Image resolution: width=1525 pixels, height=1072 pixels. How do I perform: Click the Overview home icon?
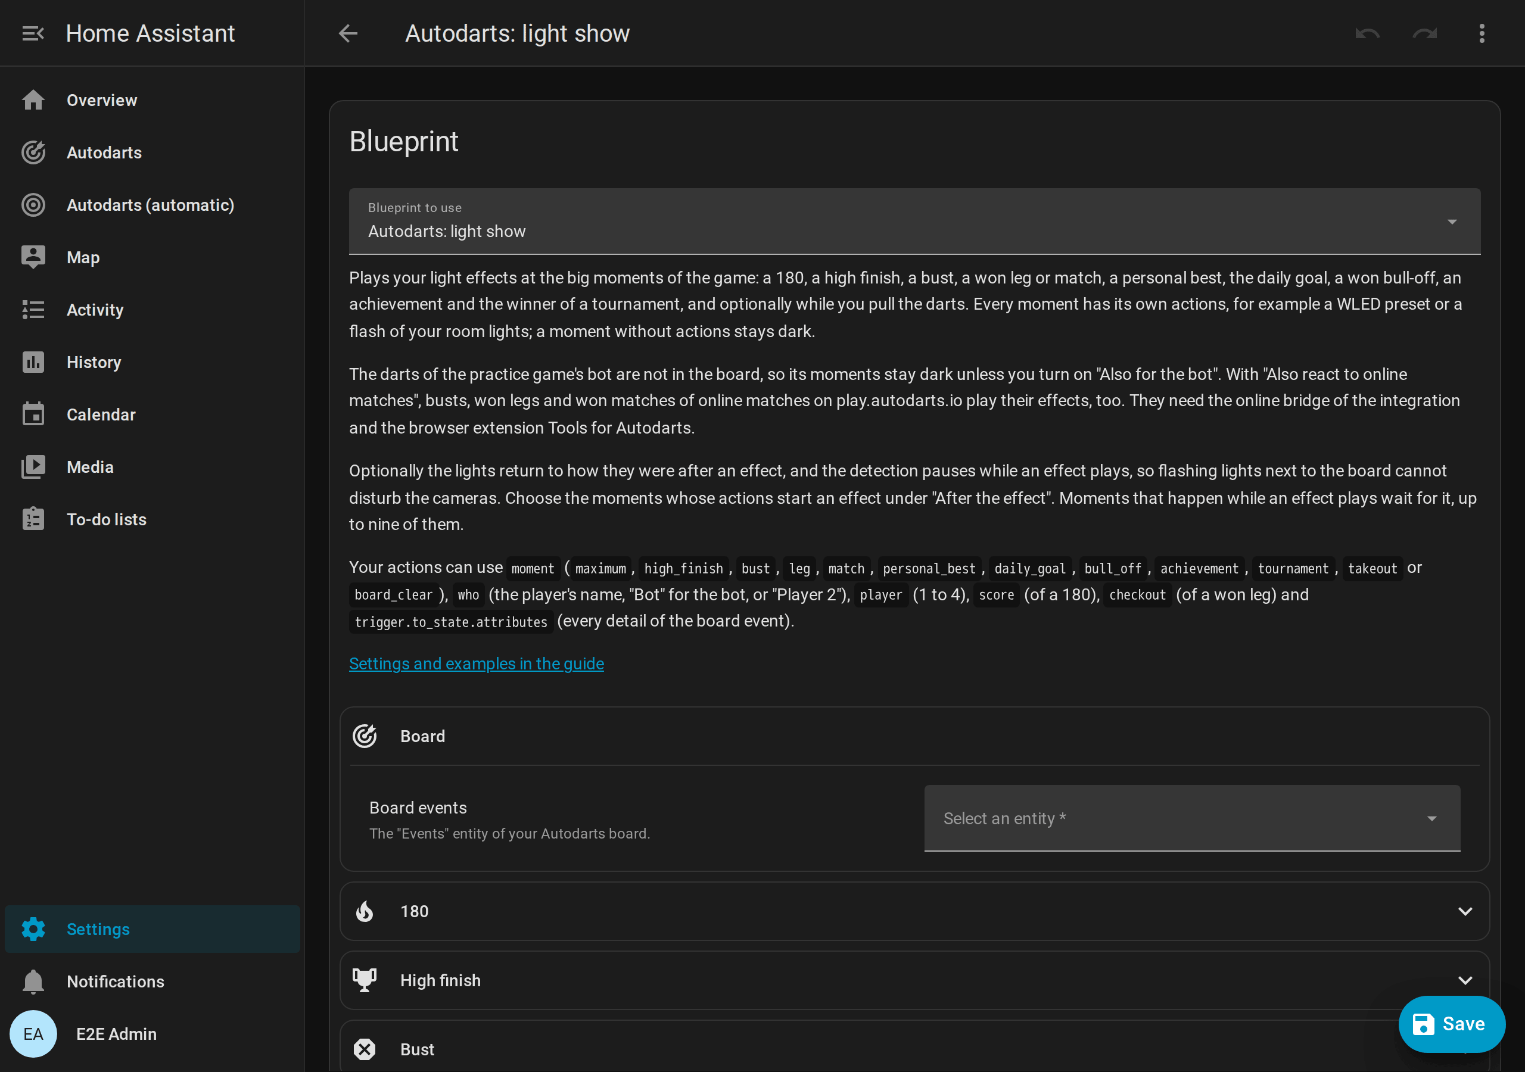[x=33, y=100]
